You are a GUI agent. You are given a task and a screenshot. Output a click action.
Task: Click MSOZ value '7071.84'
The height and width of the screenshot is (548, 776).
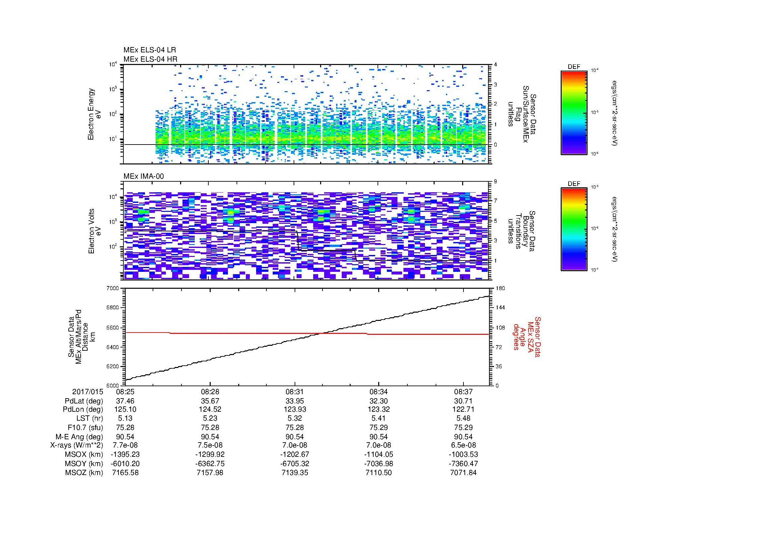click(463, 473)
